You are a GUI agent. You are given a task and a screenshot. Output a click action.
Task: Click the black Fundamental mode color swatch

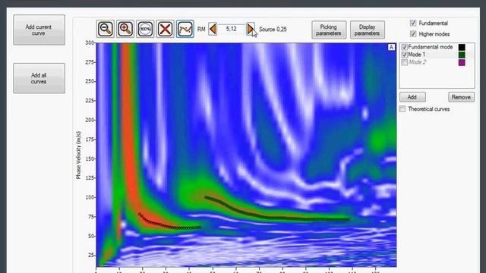point(462,47)
